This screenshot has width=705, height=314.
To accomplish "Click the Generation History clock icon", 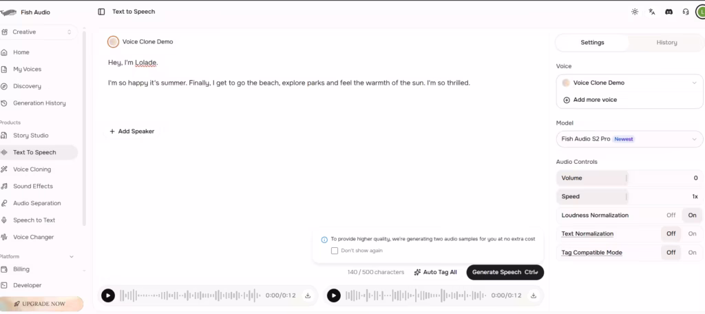I will pyautogui.click(x=4, y=103).
